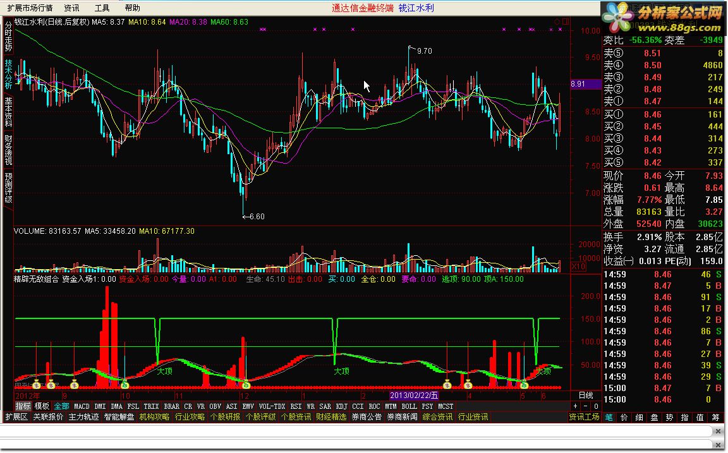This screenshot has width=728, height=453.
Task: Click the 日线 period button
Action: [x=586, y=395]
